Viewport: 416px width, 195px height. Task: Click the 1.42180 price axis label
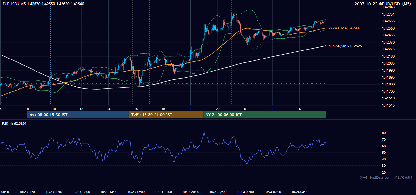(388, 56)
